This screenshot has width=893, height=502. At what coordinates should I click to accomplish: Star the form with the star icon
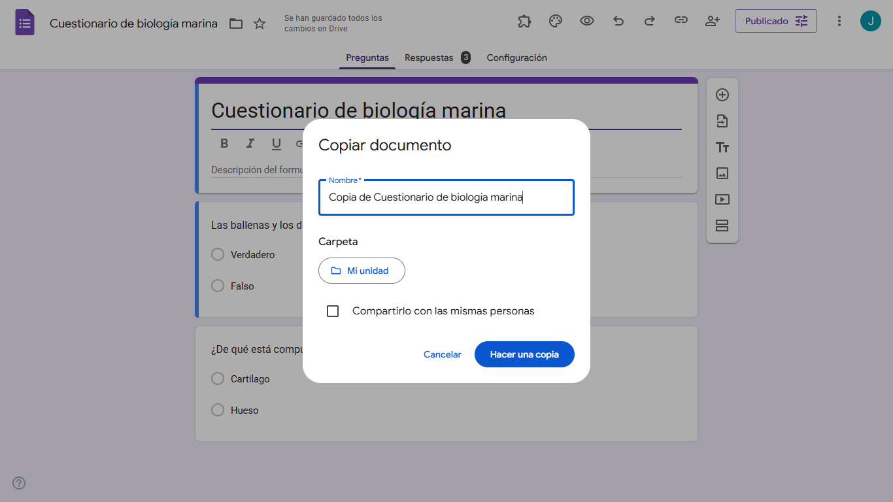[x=260, y=24]
